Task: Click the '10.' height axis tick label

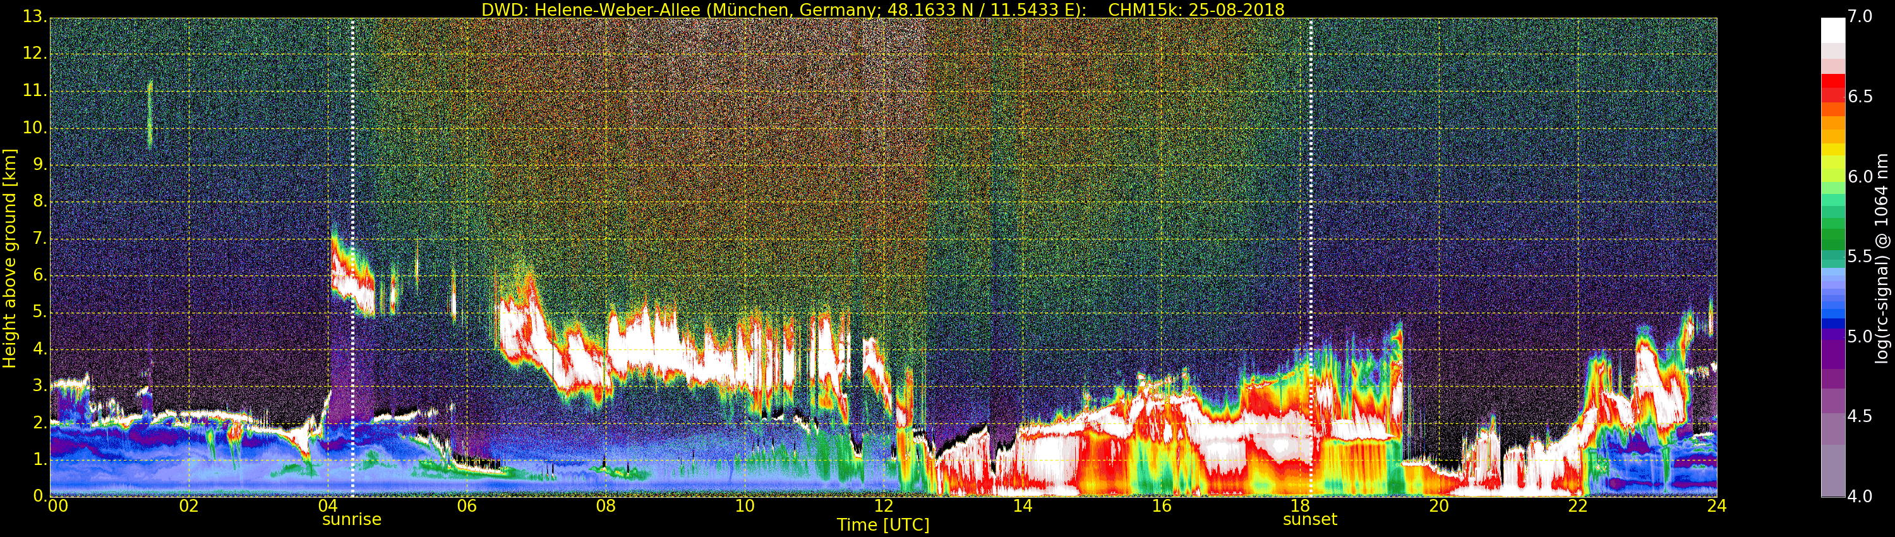Action: click(x=34, y=127)
